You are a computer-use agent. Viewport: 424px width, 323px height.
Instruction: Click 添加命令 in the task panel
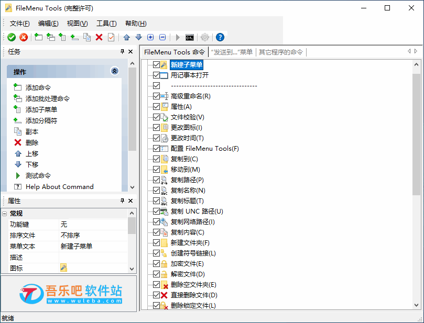(38, 87)
